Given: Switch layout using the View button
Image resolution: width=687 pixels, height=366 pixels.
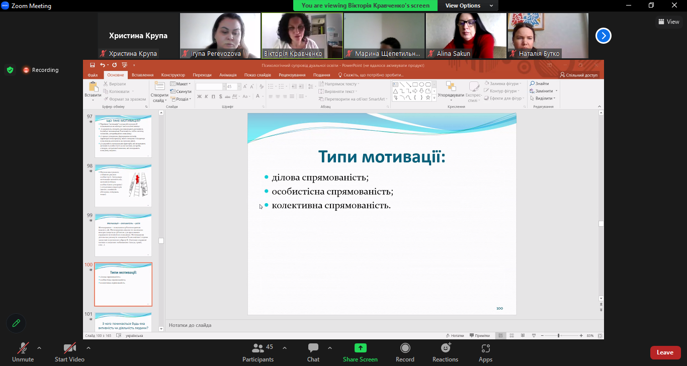Looking at the screenshot, I should pos(668,22).
